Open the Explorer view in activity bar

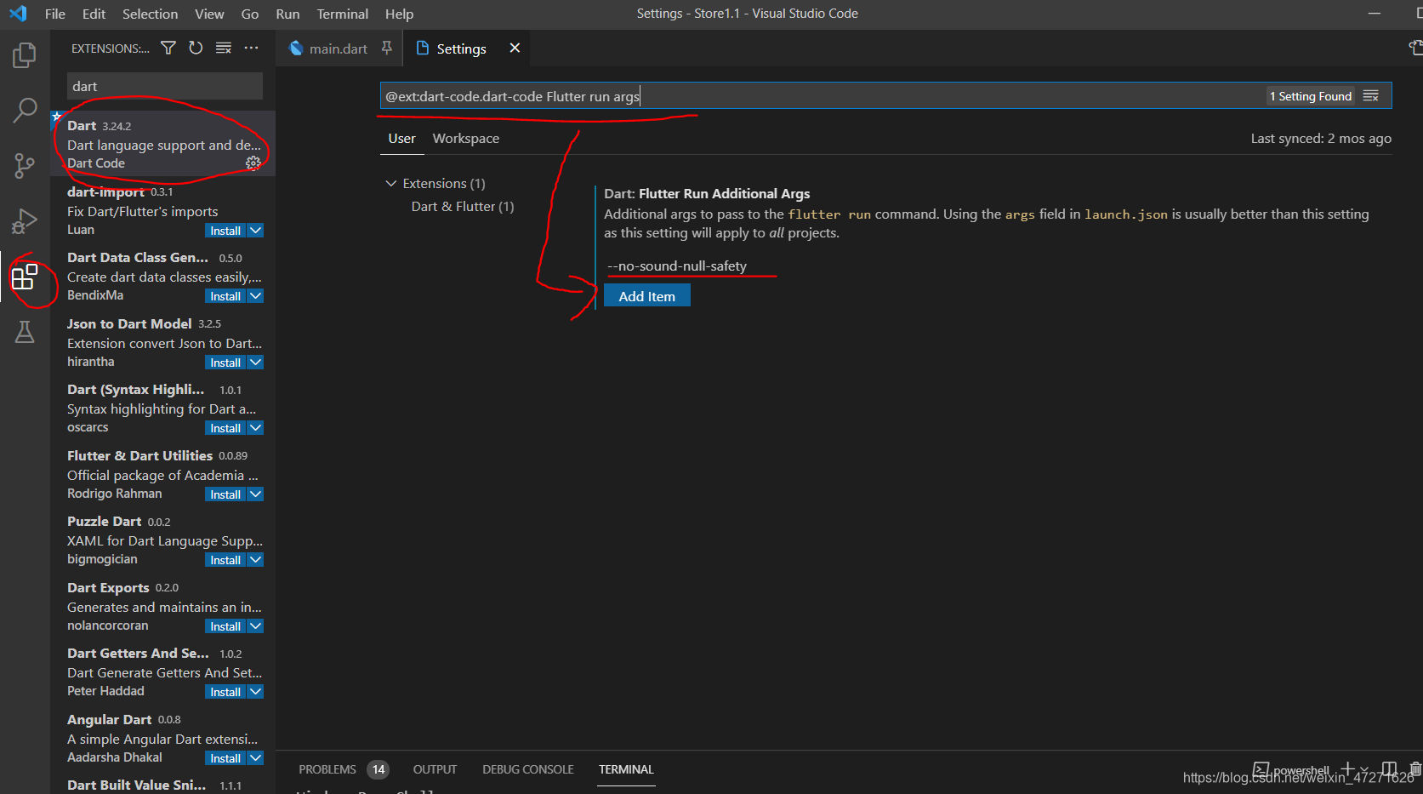coord(25,55)
